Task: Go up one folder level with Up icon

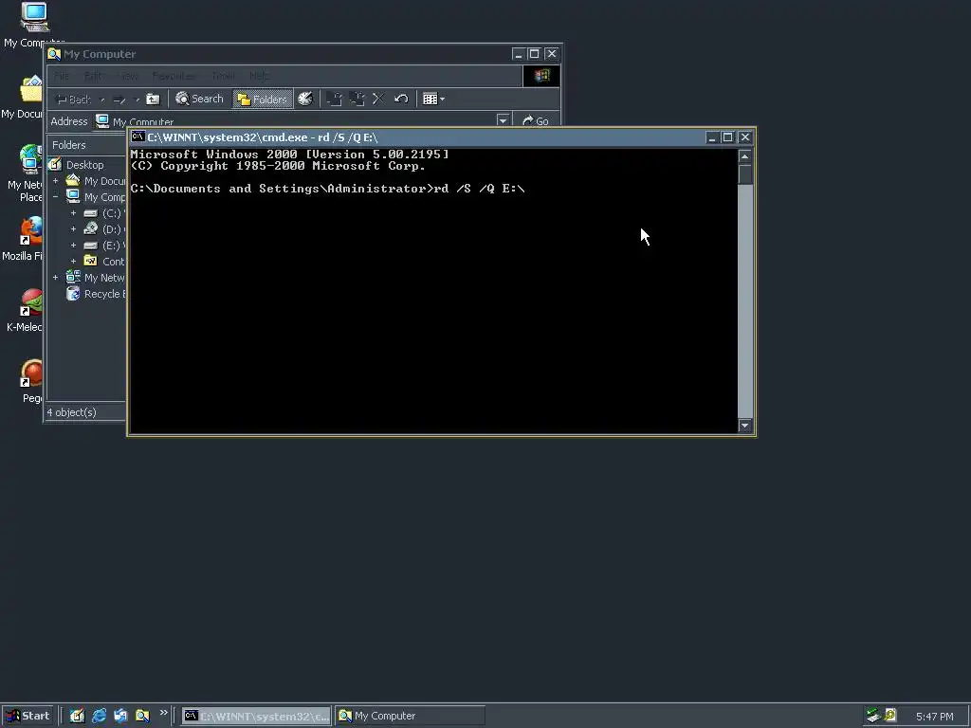Action: click(153, 99)
